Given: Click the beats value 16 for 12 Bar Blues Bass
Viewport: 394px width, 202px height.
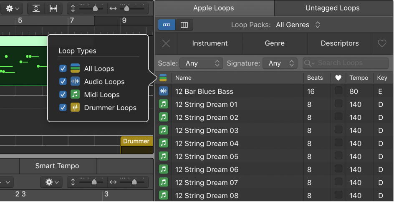Looking at the screenshot, I should 311,91.
